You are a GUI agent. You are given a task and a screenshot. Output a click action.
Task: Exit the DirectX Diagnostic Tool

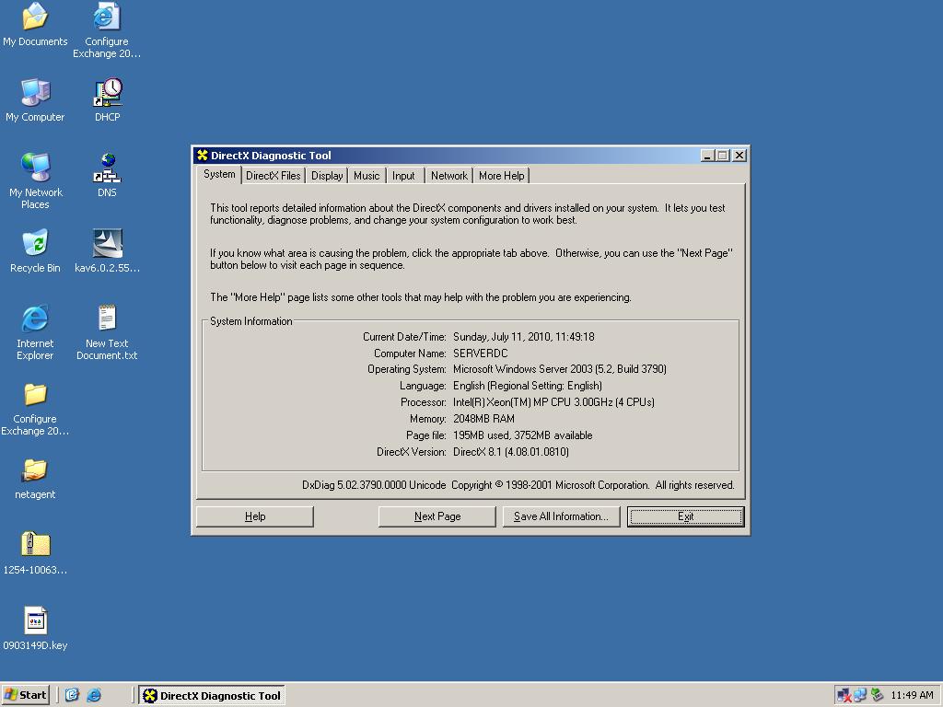coord(685,516)
